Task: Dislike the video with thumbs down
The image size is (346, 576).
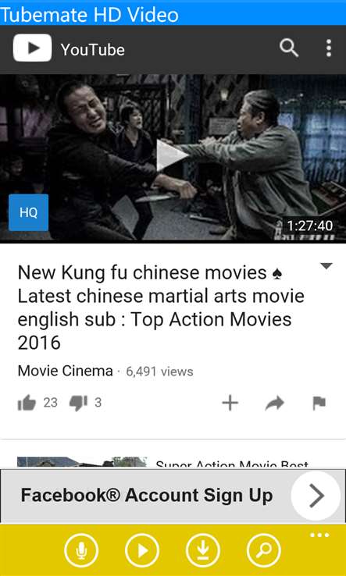Action: click(78, 404)
